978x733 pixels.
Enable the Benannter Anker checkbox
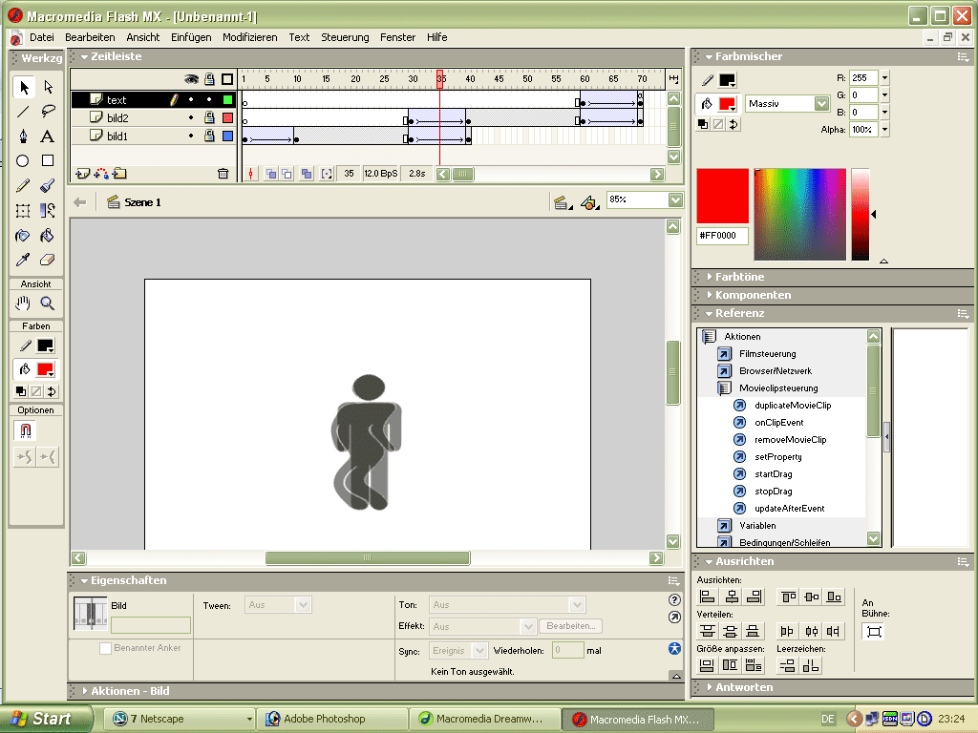click(x=106, y=649)
